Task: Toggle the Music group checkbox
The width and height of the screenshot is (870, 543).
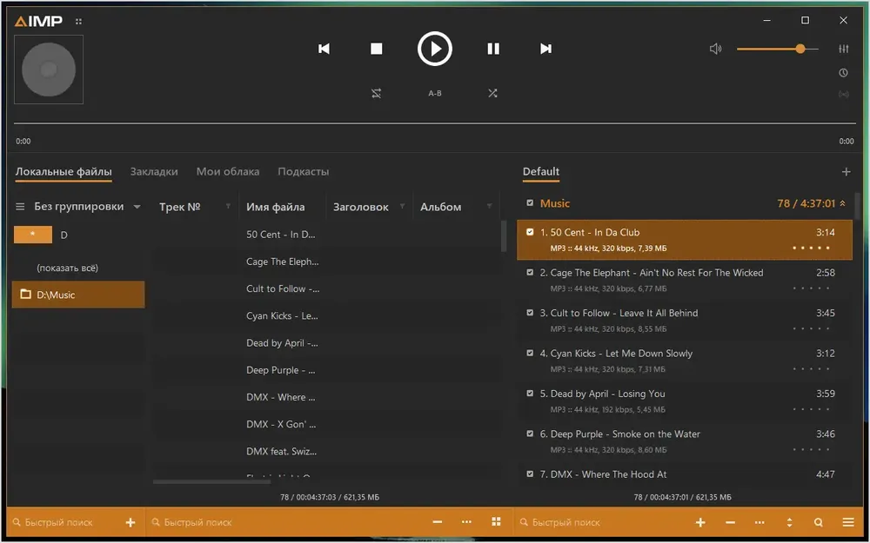Action: pyautogui.click(x=530, y=202)
